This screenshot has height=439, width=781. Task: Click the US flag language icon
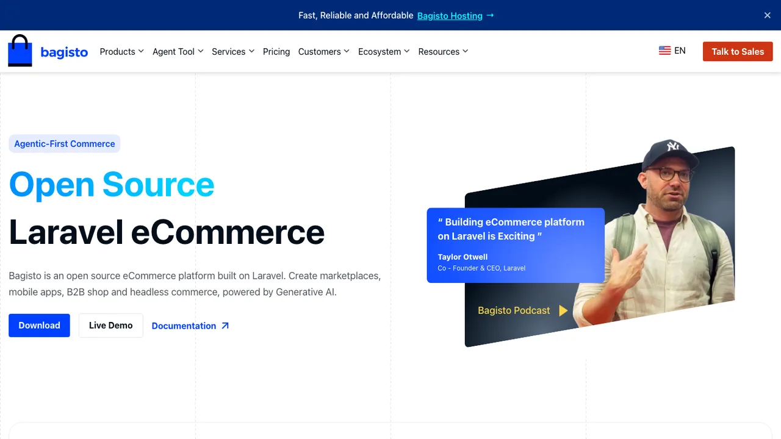pyautogui.click(x=665, y=51)
